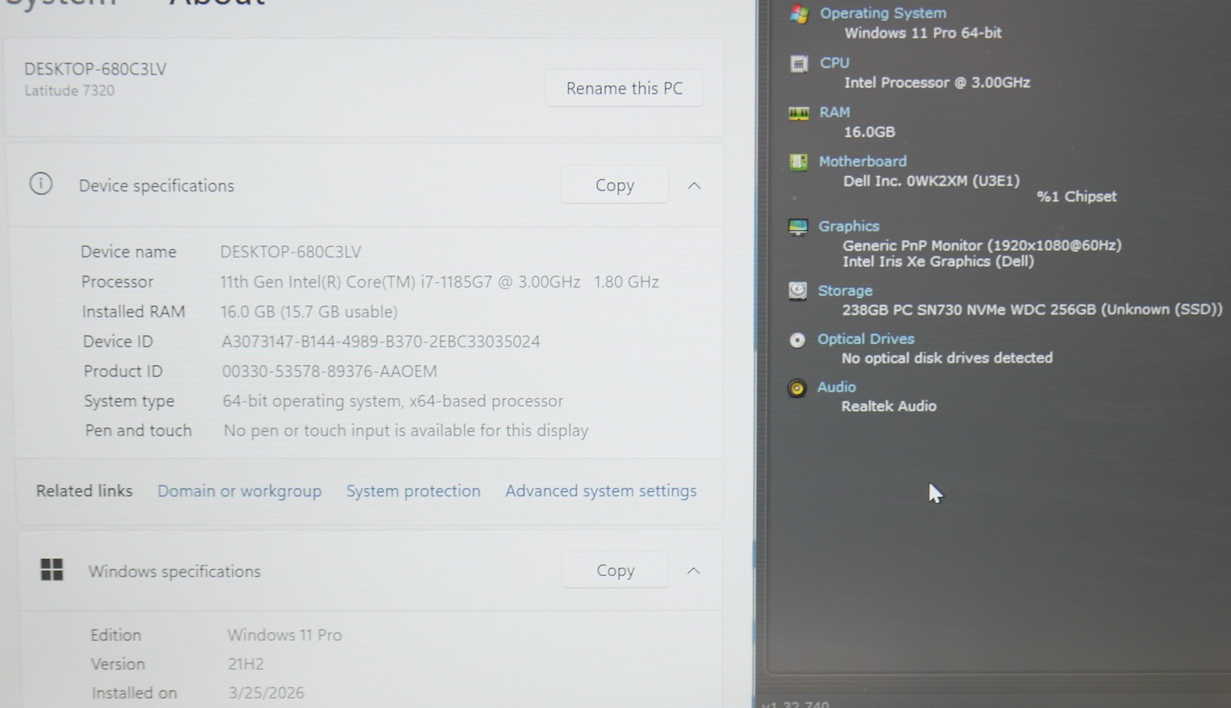Select the RAM module icon
This screenshot has width=1231, height=708.
pyautogui.click(x=799, y=113)
